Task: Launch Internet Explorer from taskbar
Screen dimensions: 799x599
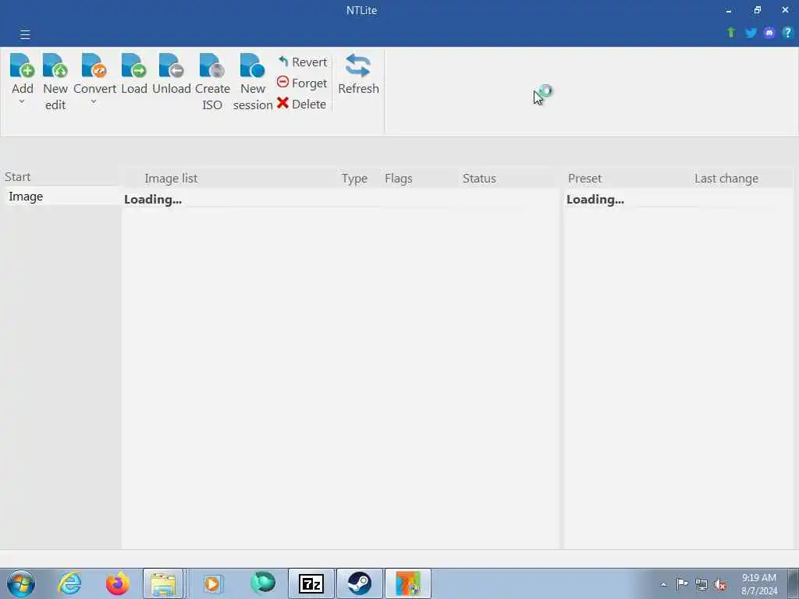Action: coord(69,583)
